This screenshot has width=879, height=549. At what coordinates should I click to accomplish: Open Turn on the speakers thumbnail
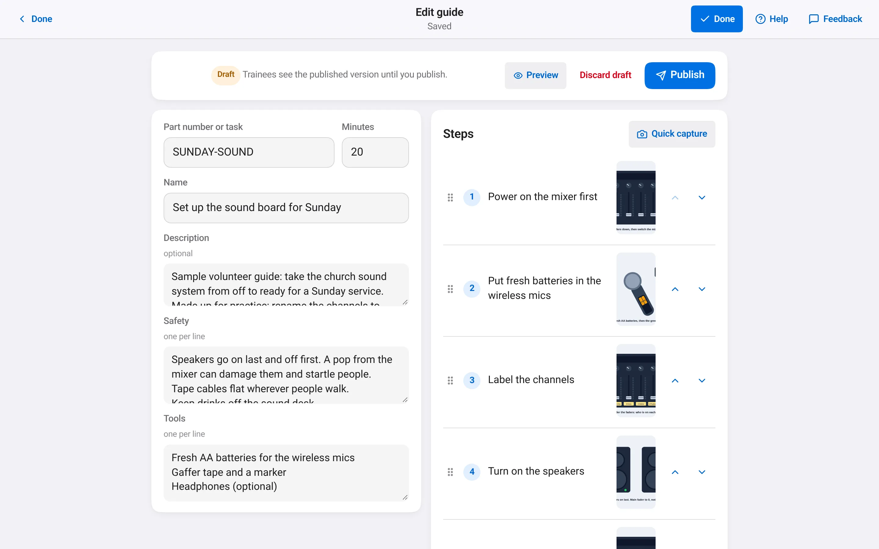636,472
